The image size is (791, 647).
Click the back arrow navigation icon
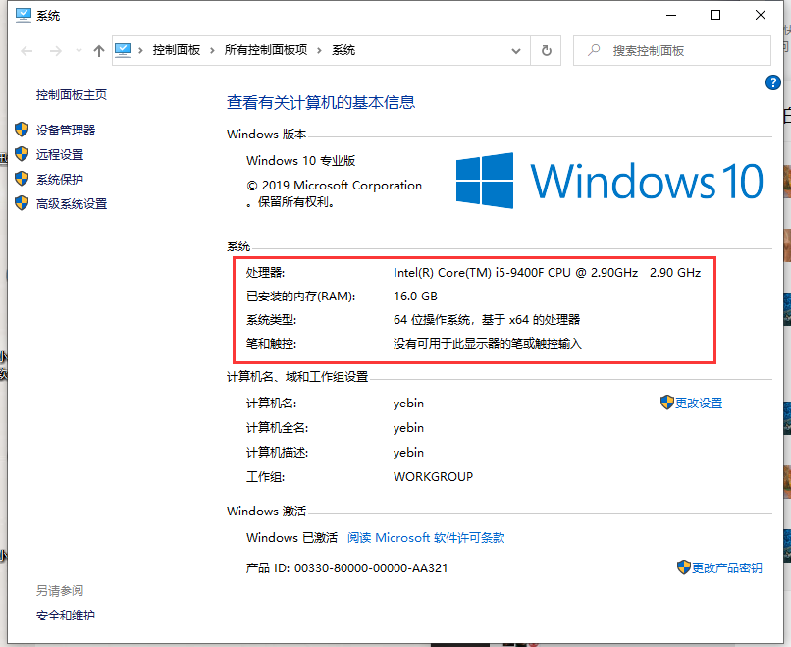[x=26, y=49]
